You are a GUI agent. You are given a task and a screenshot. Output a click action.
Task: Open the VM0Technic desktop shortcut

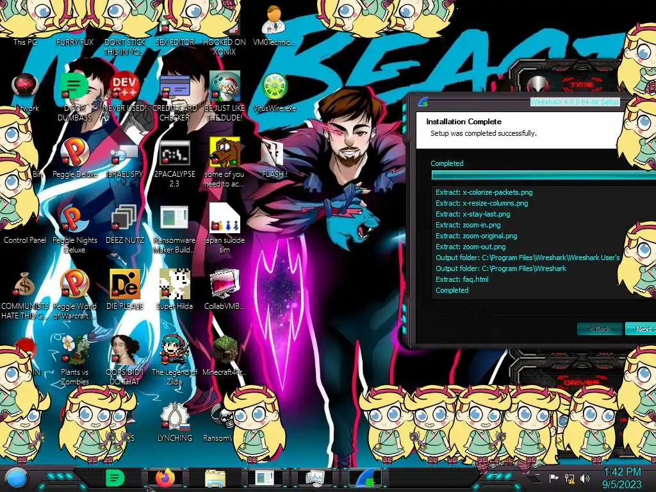tap(274, 25)
